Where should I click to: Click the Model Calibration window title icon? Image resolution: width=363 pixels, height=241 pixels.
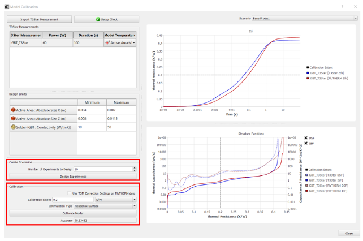[x=5, y=5]
